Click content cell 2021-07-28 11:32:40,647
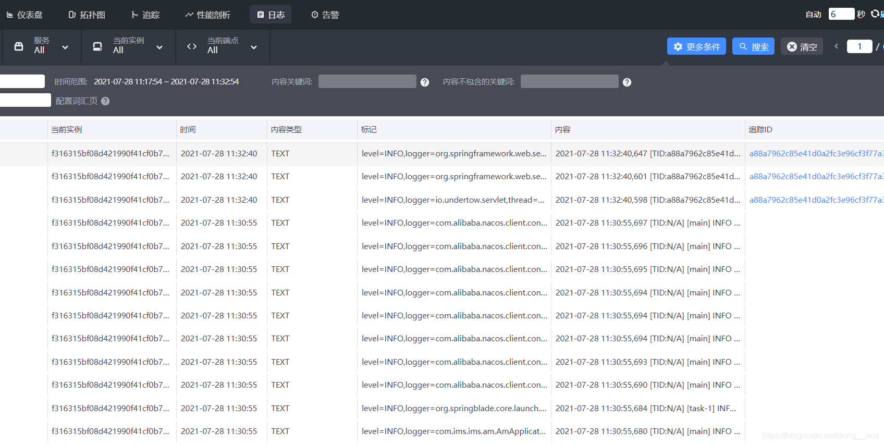Screen dimensions: 884x445 click(x=648, y=153)
